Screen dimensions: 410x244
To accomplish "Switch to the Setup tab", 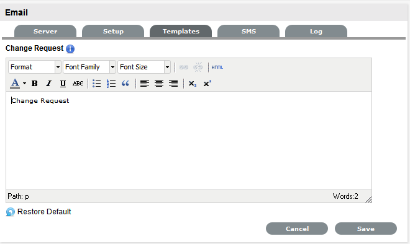I will [113, 32].
